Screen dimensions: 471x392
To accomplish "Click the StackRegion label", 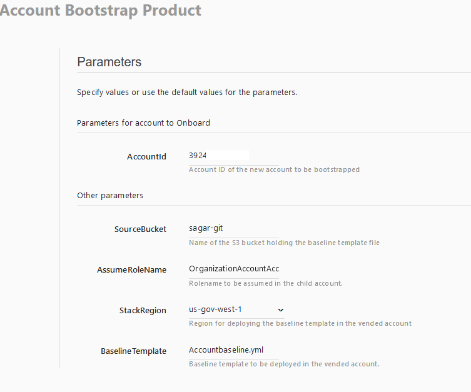I will 143,310.
